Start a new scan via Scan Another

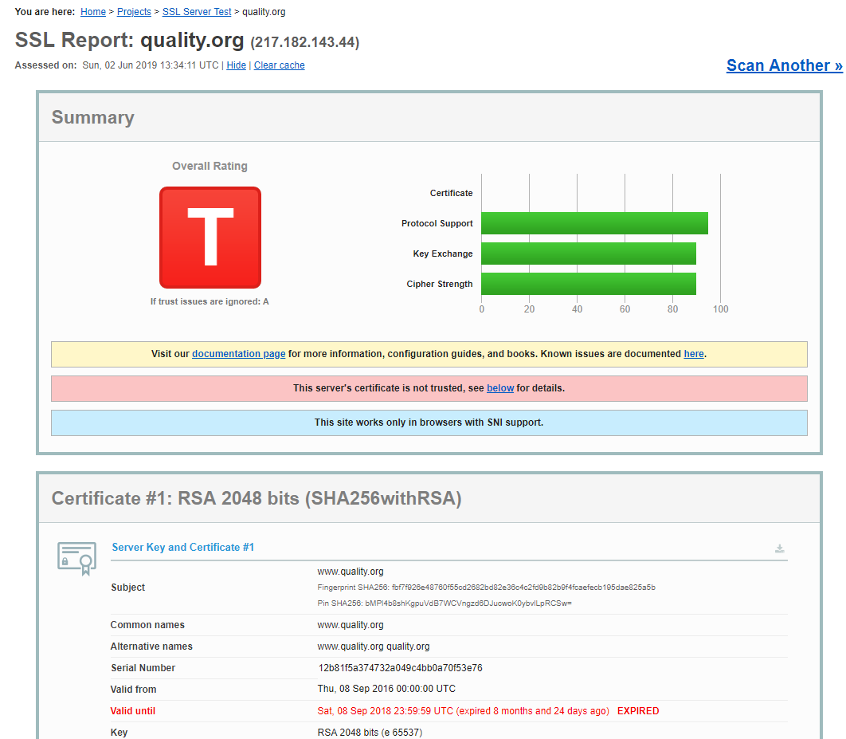(x=784, y=65)
